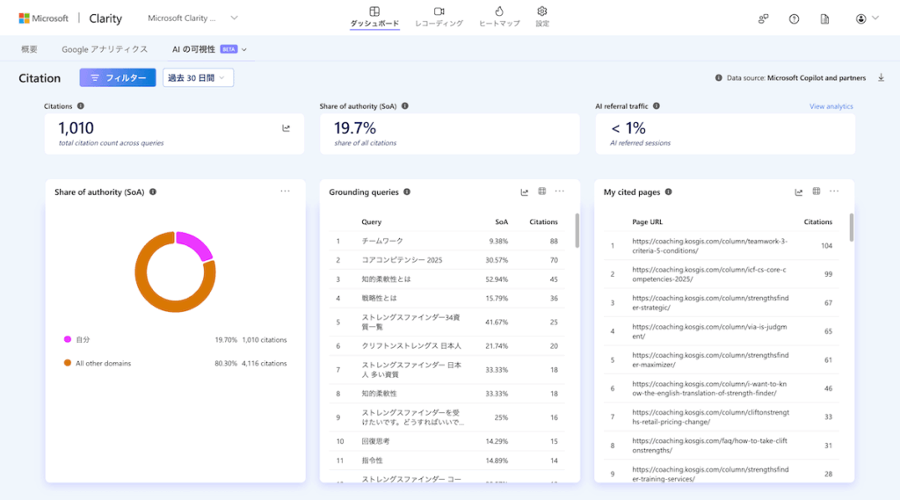Click the 19.7% share of all citations

pyautogui.click(x=355, y=128)
